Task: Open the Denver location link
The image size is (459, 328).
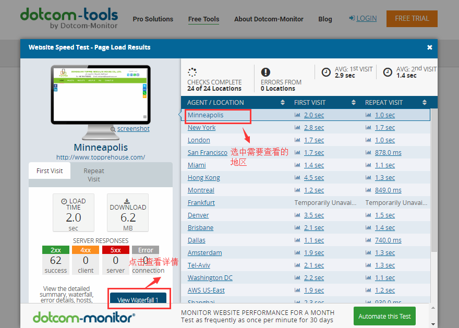Action: click(x=198, y=215)
